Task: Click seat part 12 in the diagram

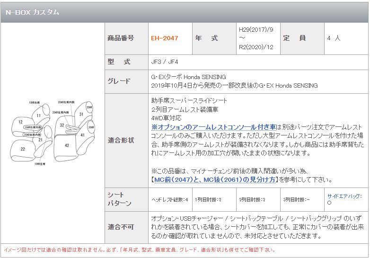Action: (x=20, y=122)
